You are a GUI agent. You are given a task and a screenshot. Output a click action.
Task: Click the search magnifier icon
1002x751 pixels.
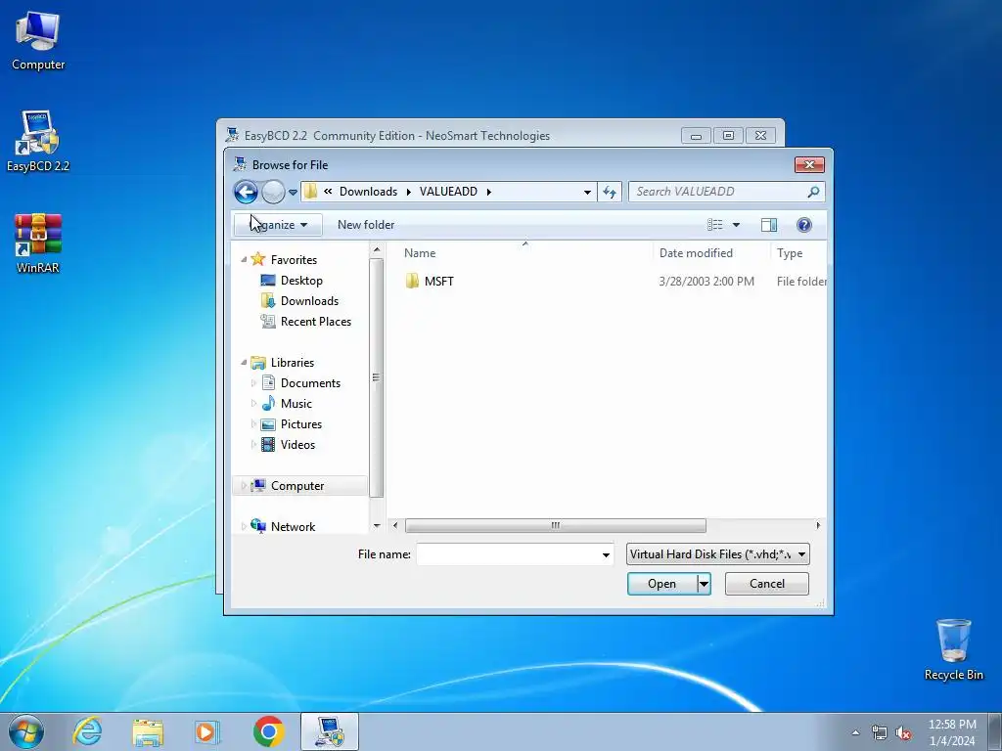click(813, 192)
